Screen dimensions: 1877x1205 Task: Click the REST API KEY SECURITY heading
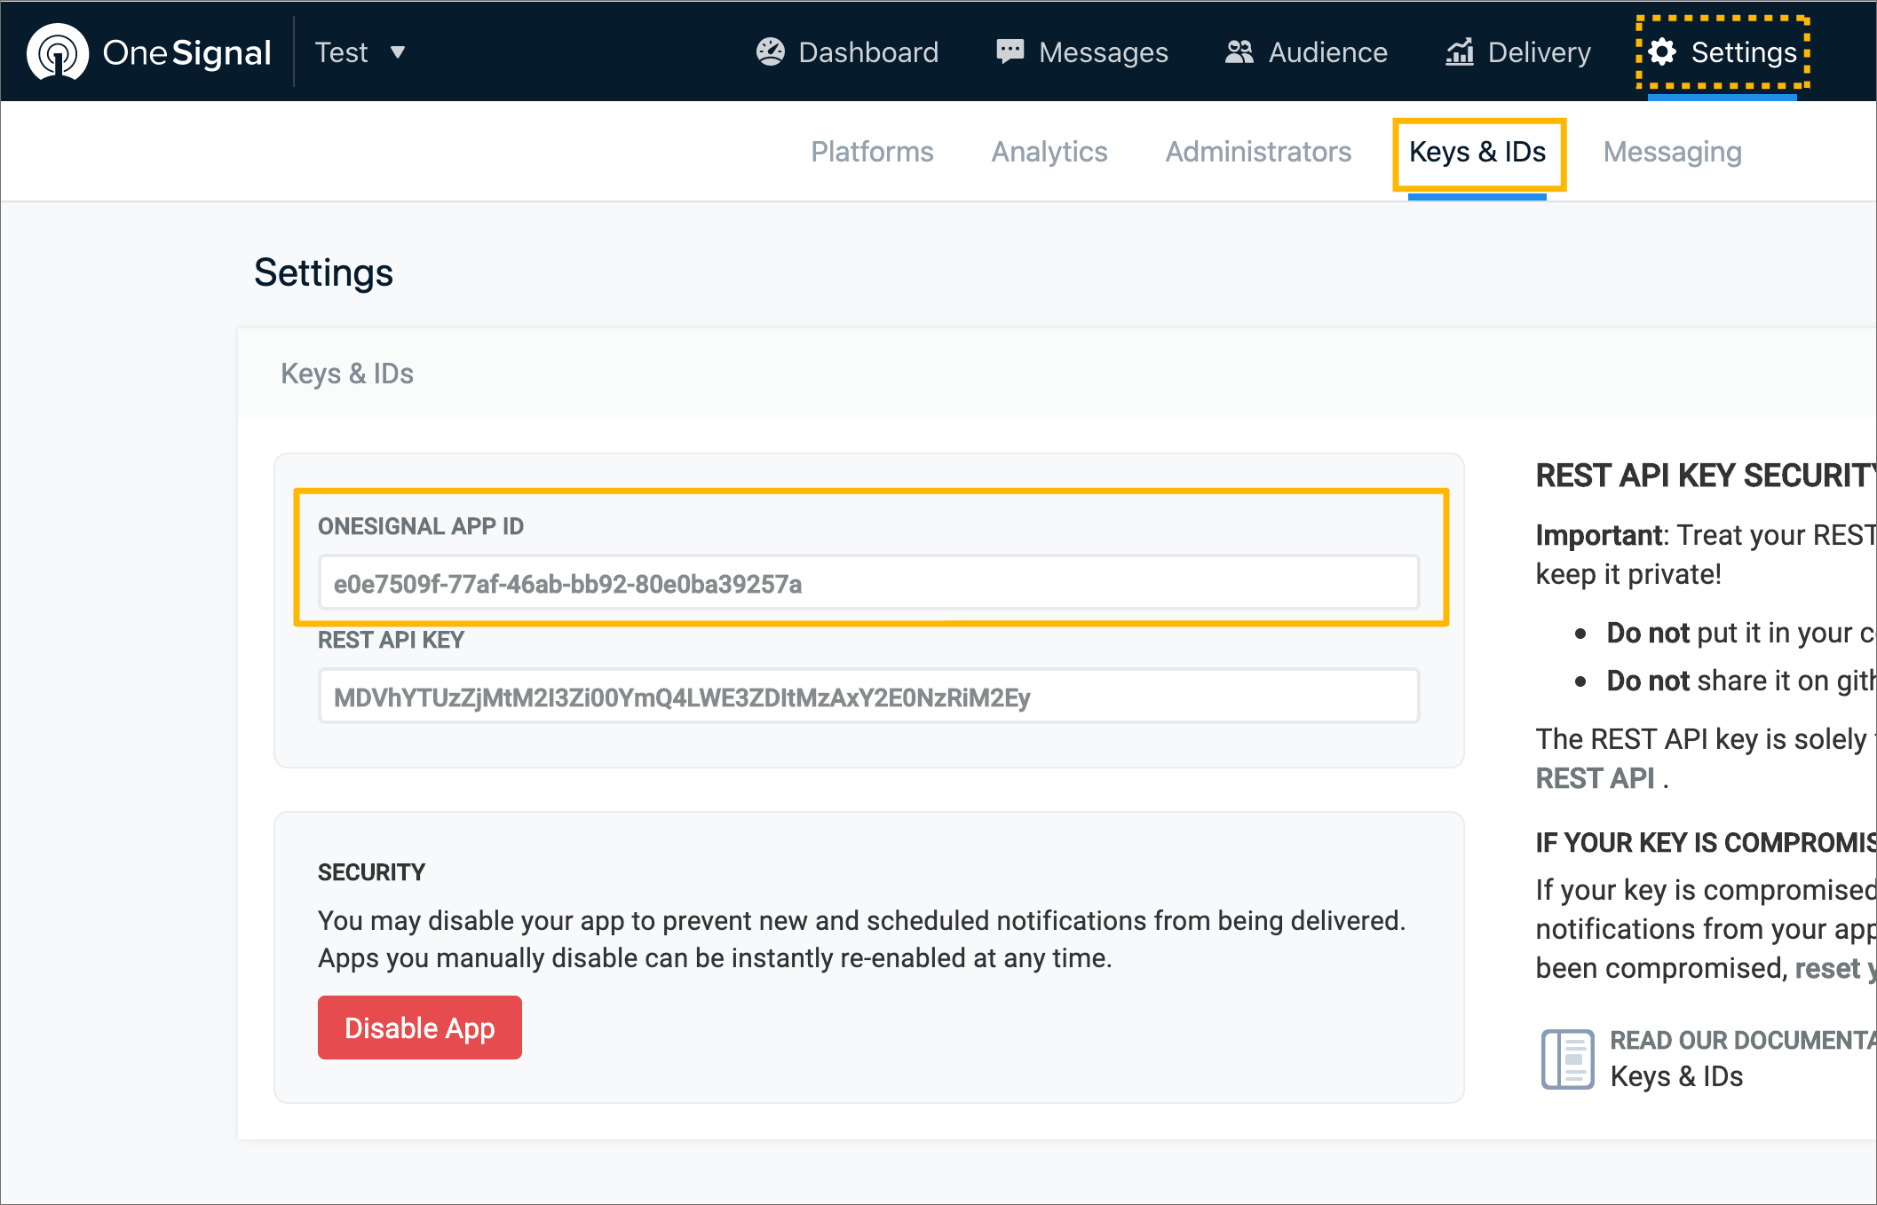coord(1706,476)
